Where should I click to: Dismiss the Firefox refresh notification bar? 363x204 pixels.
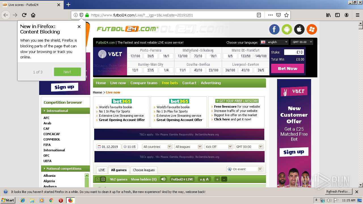[x=357, y=192]
